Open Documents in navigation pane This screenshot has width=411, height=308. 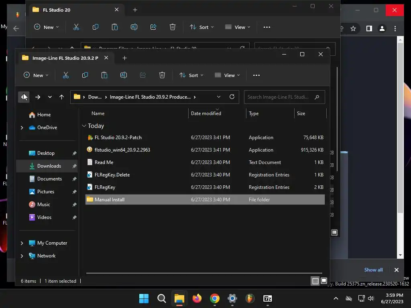(x=49, y=179)
